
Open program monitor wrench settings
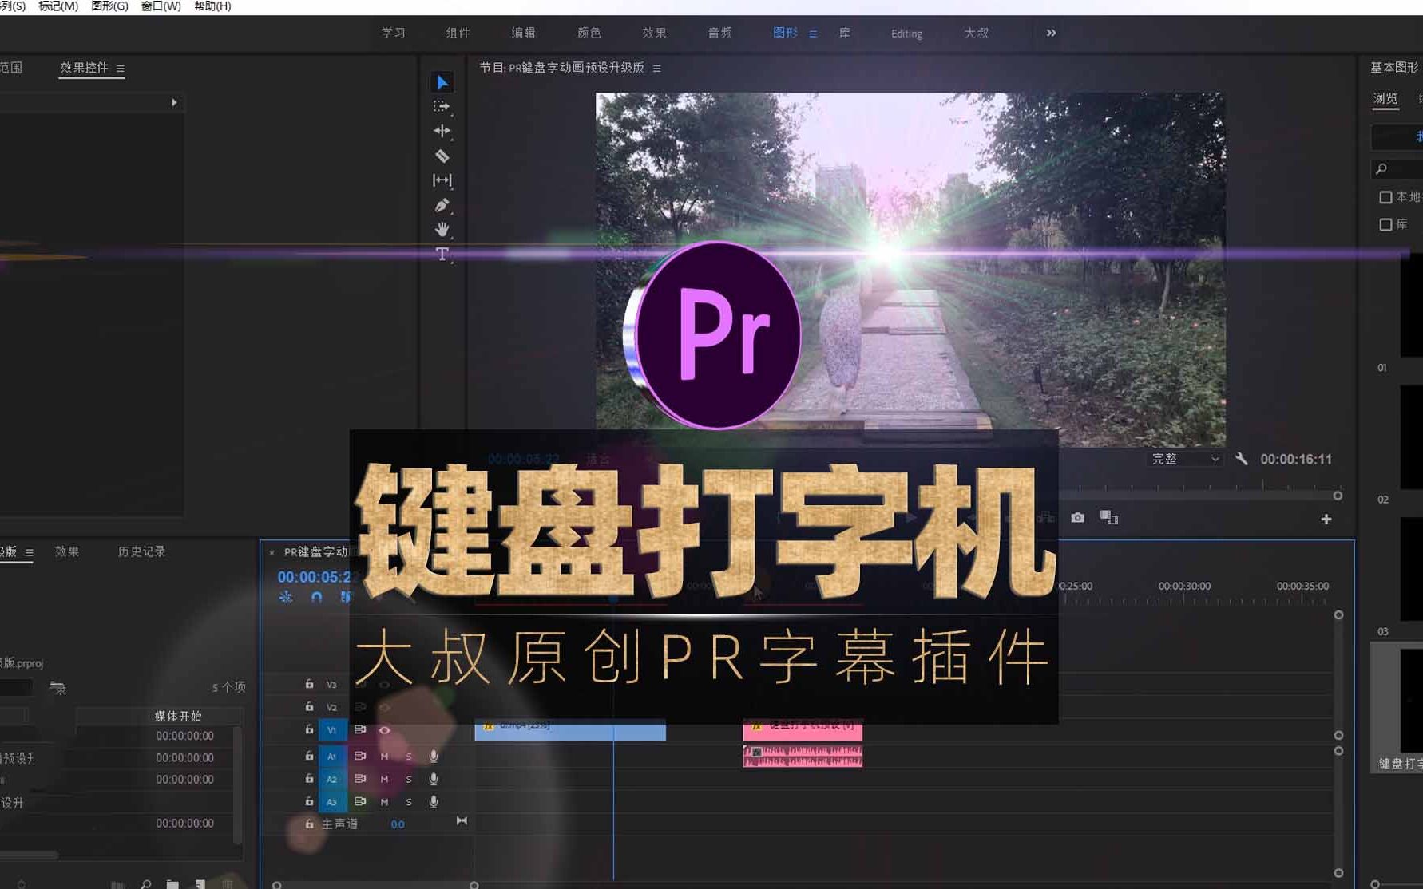(1241, 459)
